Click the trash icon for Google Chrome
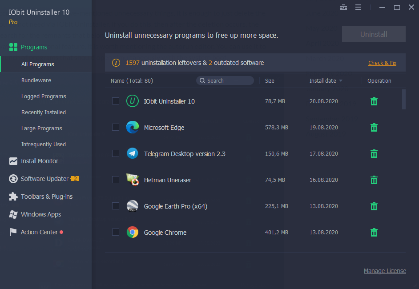The height and width of the screenshot is (289, 419). tap(374, 232)
